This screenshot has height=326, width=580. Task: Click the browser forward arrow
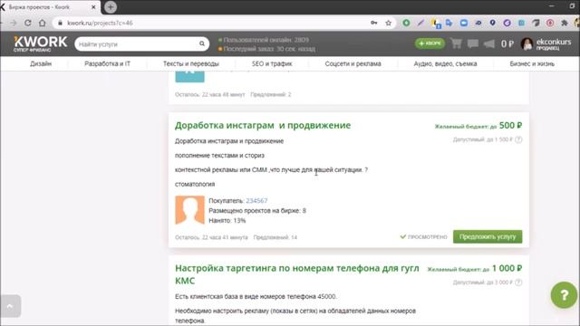pyautogui.click(x=14, y=23)
